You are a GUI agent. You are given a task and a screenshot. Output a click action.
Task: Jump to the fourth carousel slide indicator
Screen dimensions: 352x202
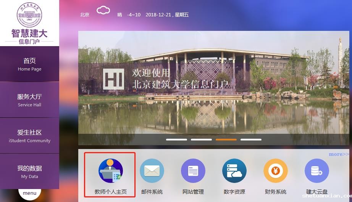[251, 139]
